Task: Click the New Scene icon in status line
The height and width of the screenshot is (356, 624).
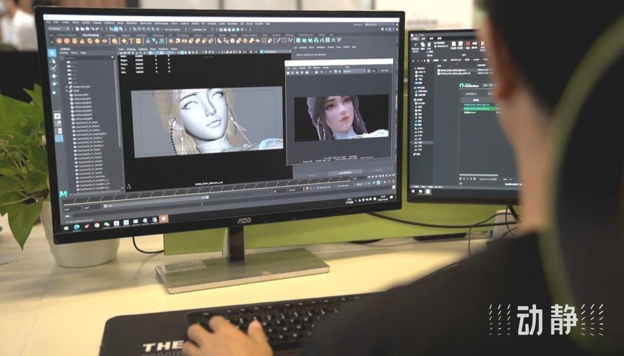Action: [77, 29]
